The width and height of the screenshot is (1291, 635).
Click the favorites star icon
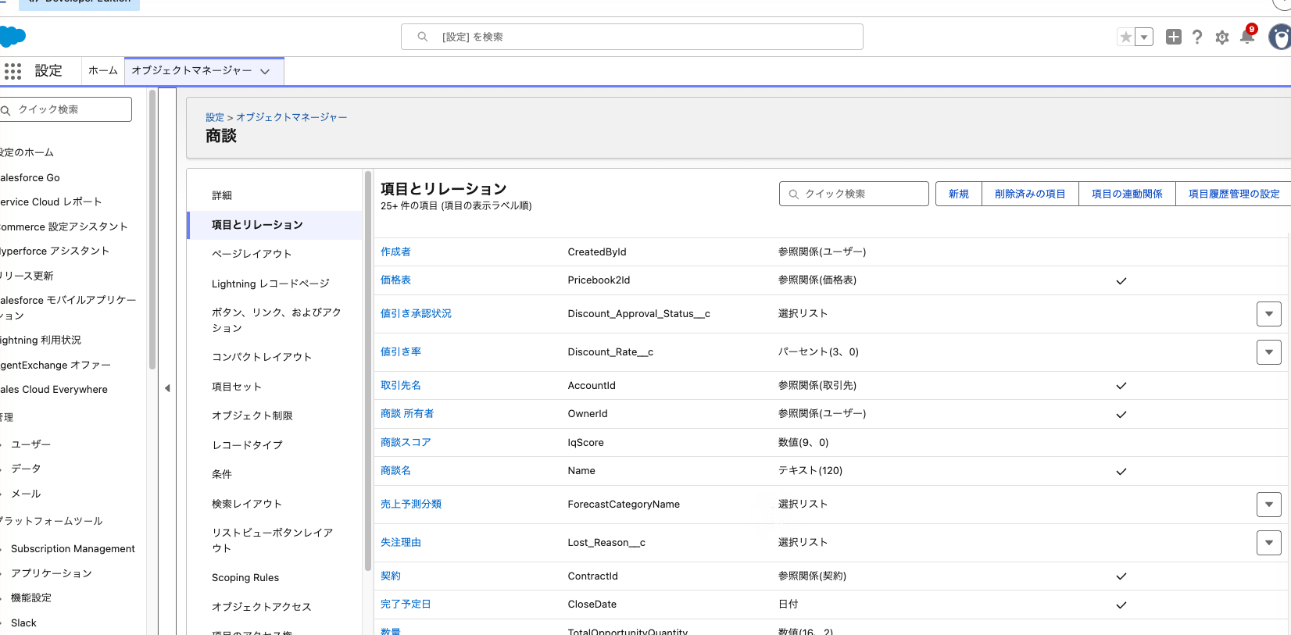pyautogui.click(x=1125, y=37)
